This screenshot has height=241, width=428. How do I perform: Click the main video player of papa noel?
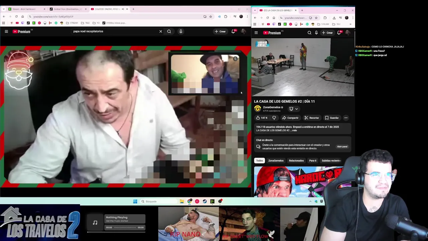125,117
